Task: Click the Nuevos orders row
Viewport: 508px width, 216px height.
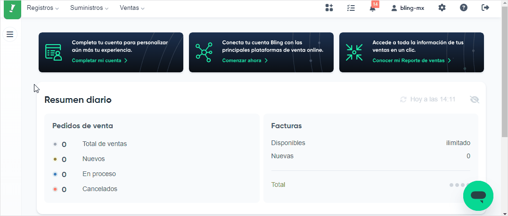Action: 79,159
